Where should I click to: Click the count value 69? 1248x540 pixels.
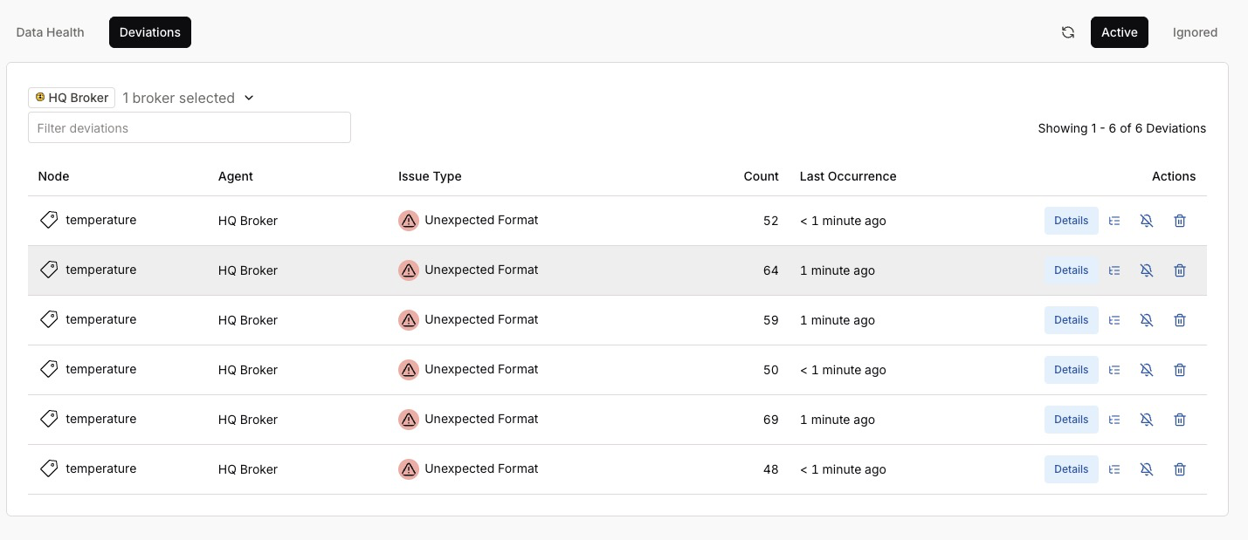click(x=770, y=420)
